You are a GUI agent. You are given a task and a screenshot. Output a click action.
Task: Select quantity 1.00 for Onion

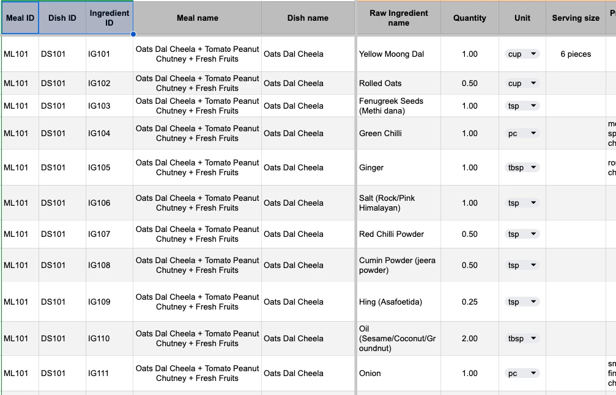click(x=469, y=374)
